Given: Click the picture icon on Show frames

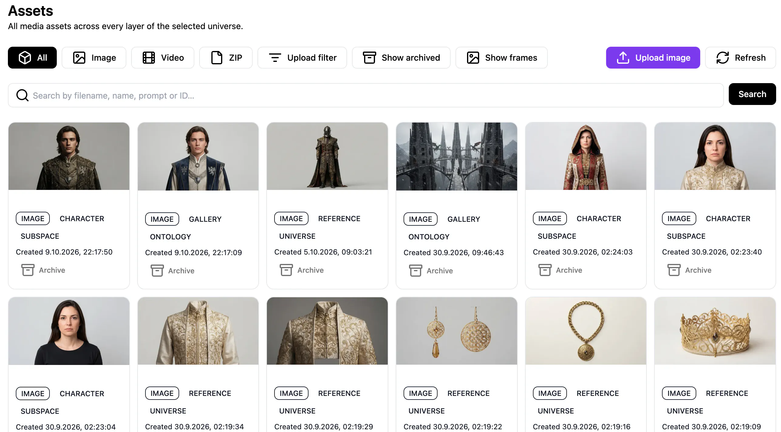Looking at the screenshot, I should [x=473, y=58].
